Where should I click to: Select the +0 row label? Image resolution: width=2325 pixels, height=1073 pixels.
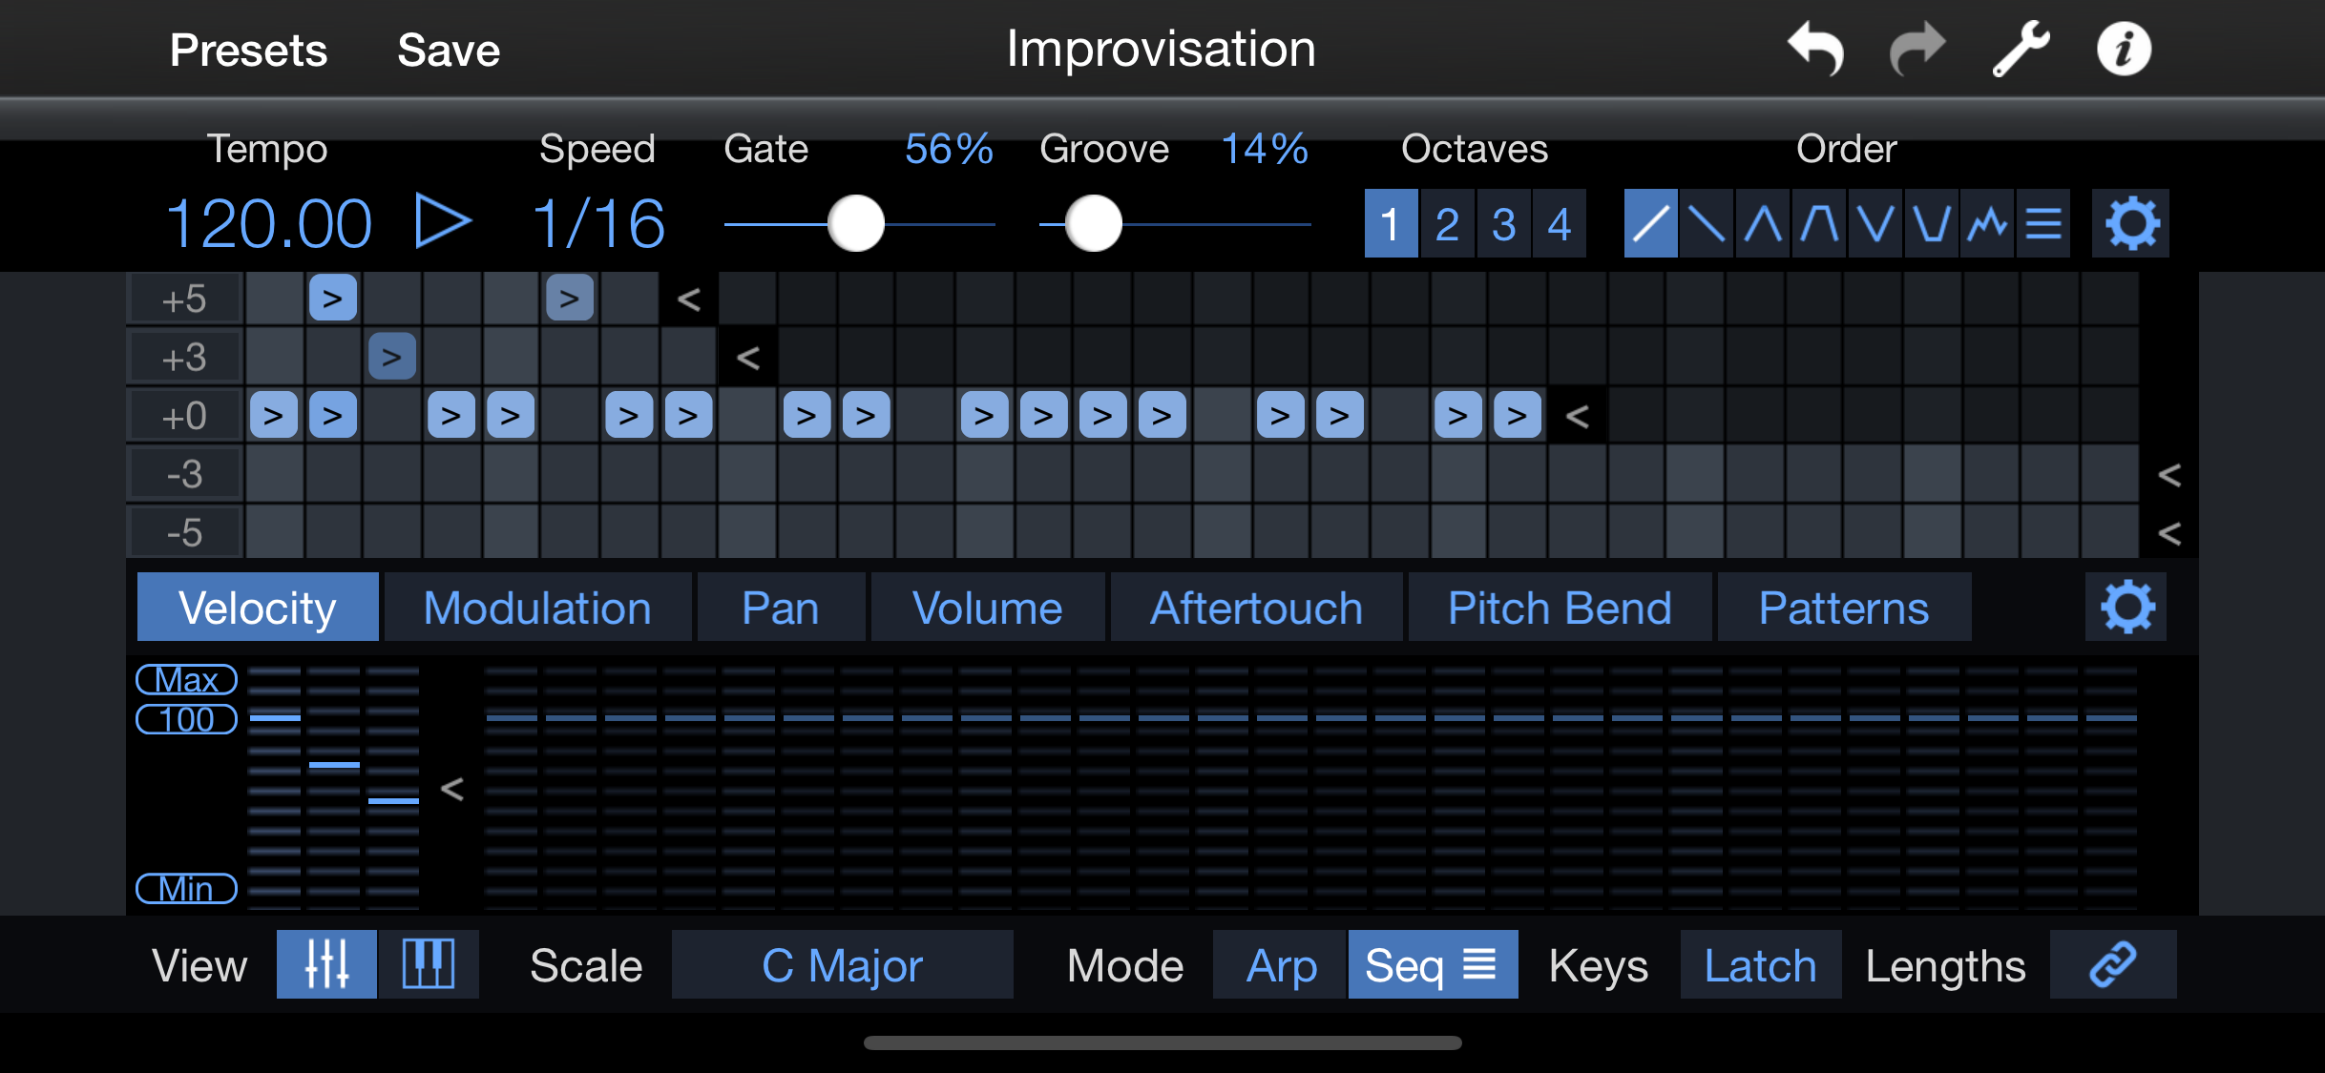(x=184, y=415)
